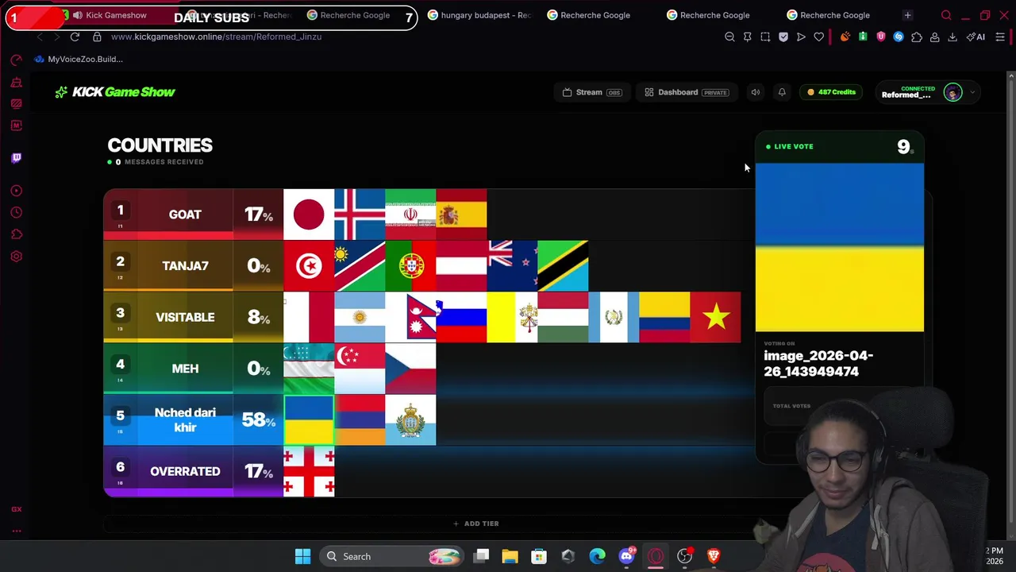Click the Add Tier button

476,524
